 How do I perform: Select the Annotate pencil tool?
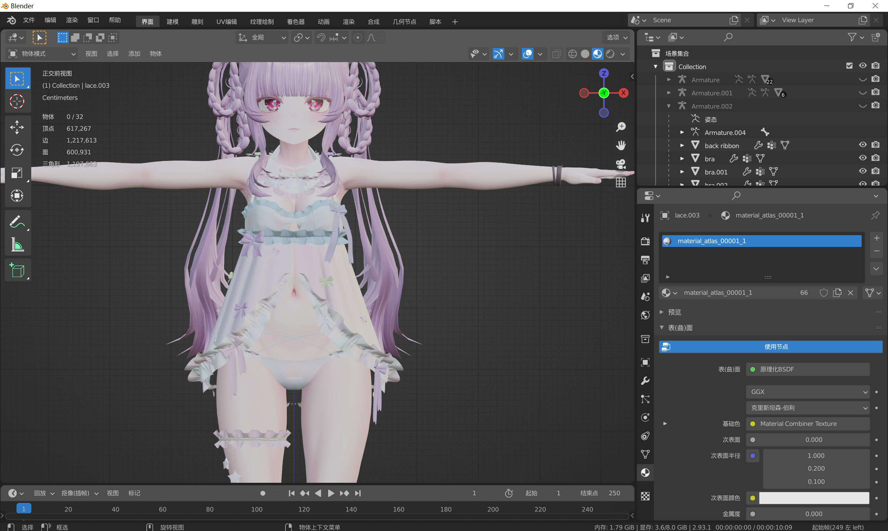click(17, 222)
